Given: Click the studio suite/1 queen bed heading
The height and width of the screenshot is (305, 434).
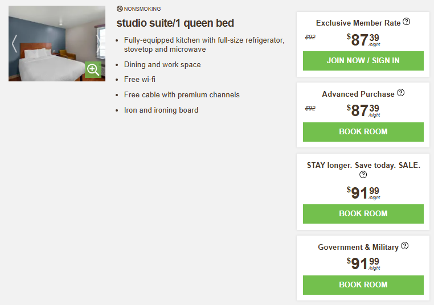Looking at the screenshot, I should click(x=175, y=23).
